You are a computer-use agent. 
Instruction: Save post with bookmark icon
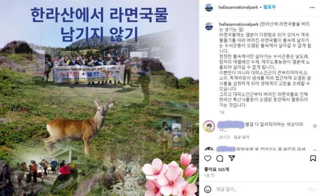pos(313,158)
